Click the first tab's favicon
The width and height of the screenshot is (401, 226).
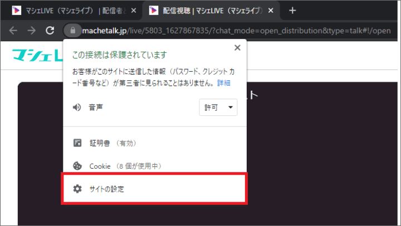click(x=17, y=11)
